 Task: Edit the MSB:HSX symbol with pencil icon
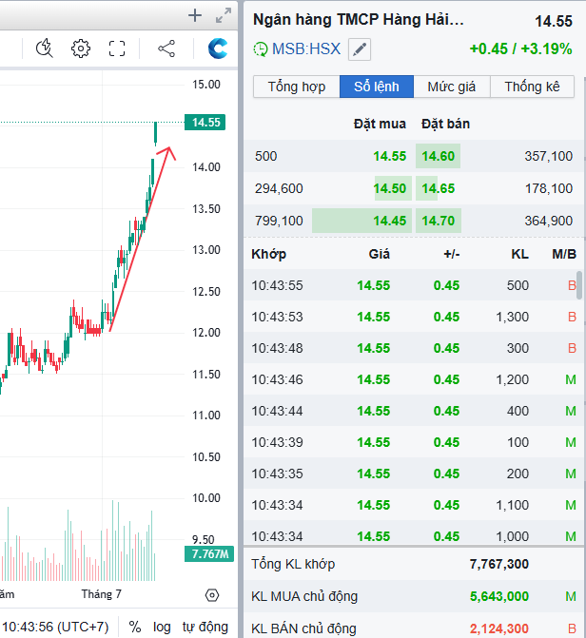click(x=359, y=48)
